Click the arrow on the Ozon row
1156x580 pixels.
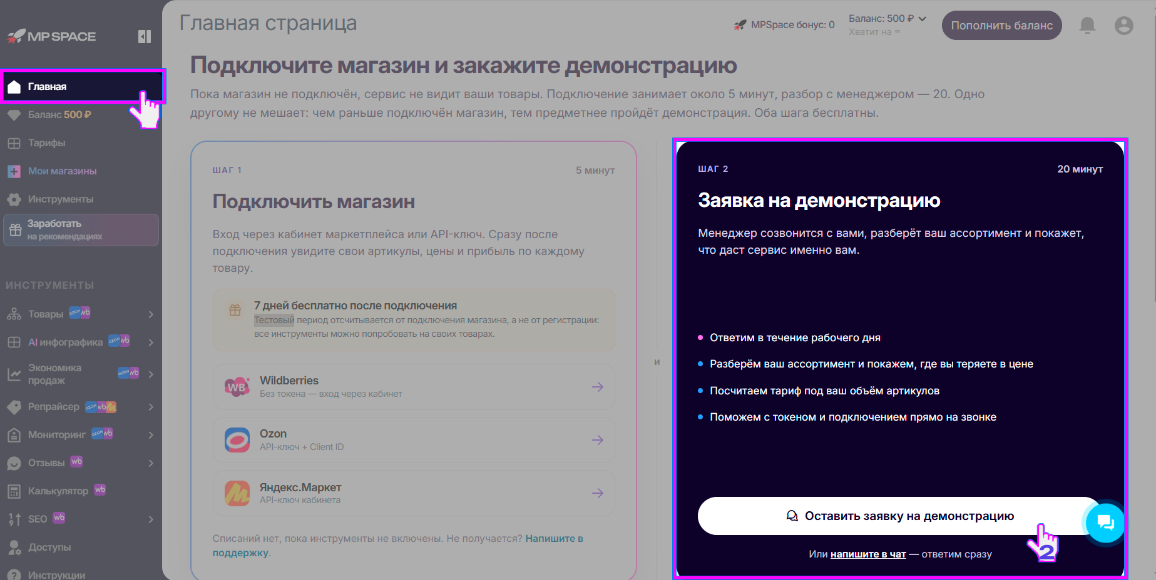pyautogui.click(x=597, y=440)
